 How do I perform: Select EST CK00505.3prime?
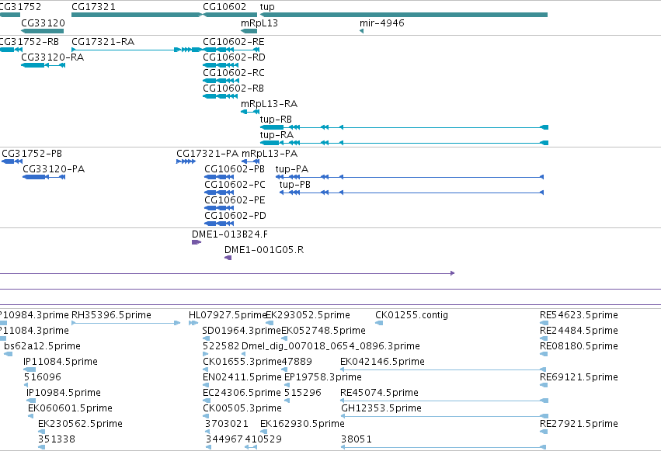(206, 417)
